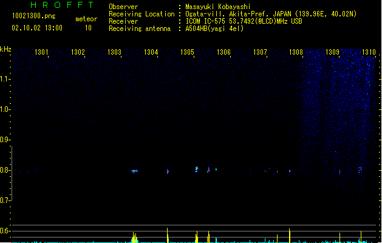Click the 0.8 kHz axis label

pyautogui.click(x=5, y=170)
